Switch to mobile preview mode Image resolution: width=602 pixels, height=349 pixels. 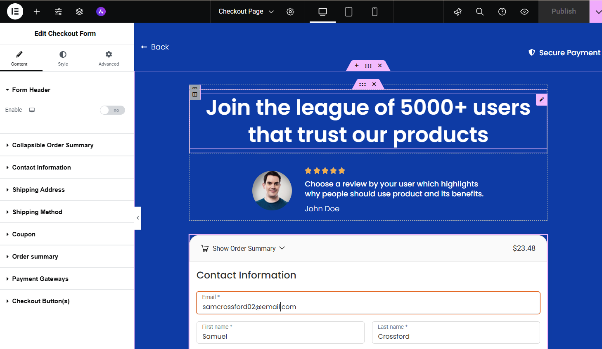click(x=374, y=12)
